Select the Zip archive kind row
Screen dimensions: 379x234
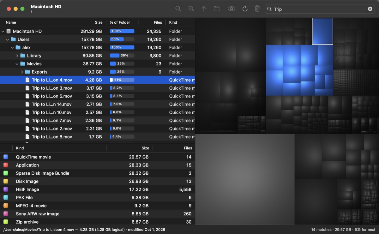tap(98, 222)
